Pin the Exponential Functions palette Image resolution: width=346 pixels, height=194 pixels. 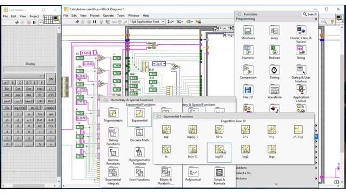pyautogui.click(x=158, y=116)
